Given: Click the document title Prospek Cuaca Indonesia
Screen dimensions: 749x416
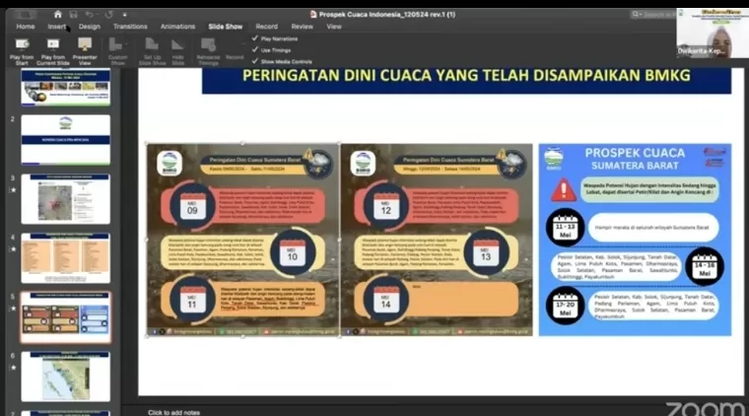Looking at the screenshot, I should click(387, 15).
